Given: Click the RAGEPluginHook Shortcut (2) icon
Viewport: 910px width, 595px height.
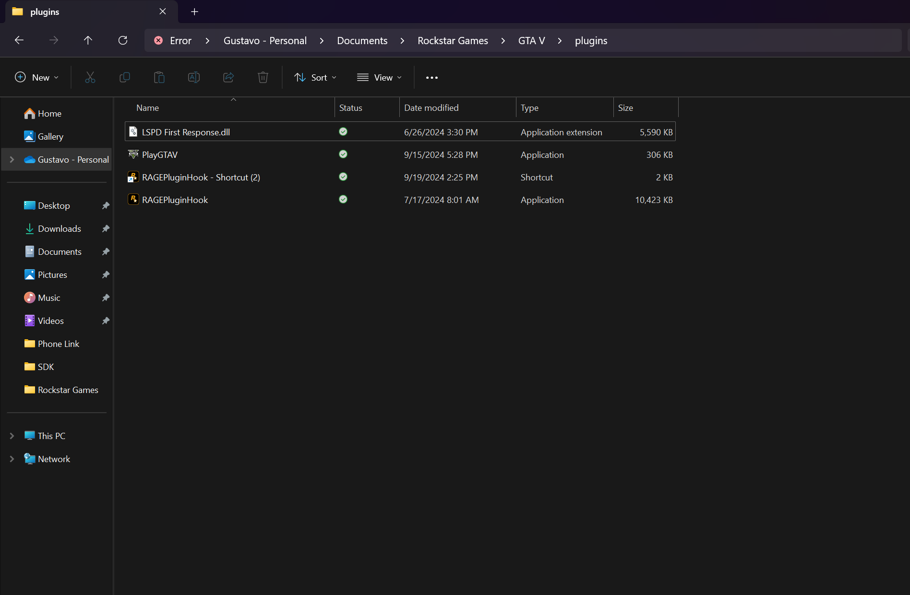Looking at the screenshot, I should [133, 177].
